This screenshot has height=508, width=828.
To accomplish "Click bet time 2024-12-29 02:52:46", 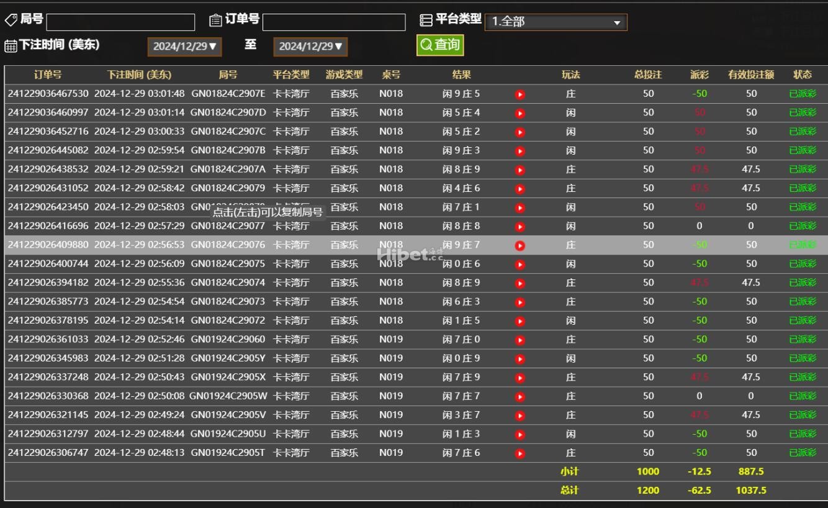I will coord(139,339).
